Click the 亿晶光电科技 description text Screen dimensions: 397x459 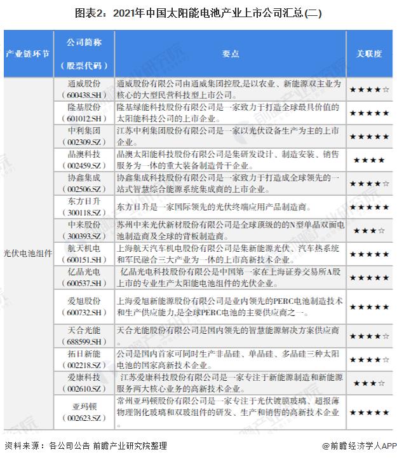229,278
